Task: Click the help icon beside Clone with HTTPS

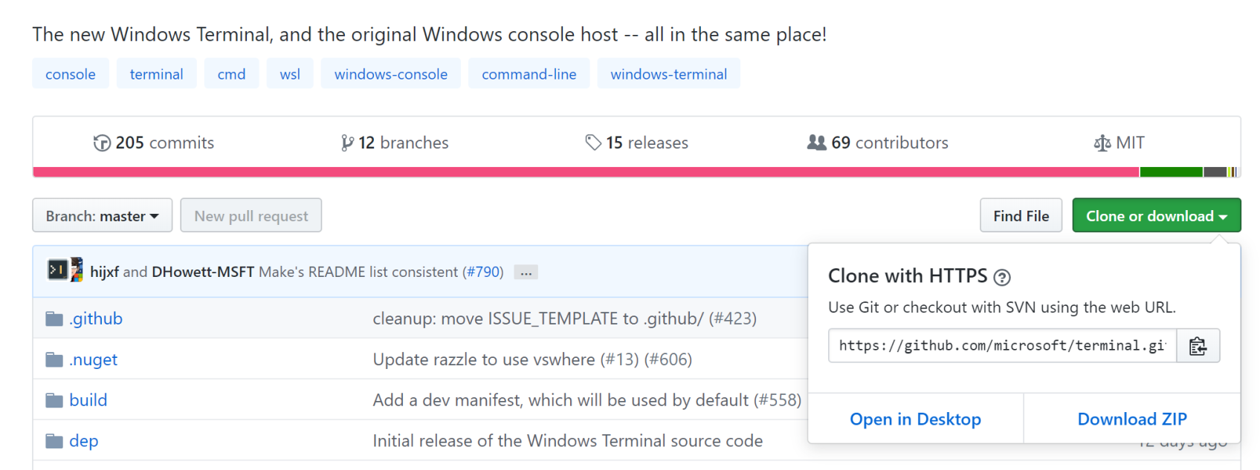Action: 1002,278
